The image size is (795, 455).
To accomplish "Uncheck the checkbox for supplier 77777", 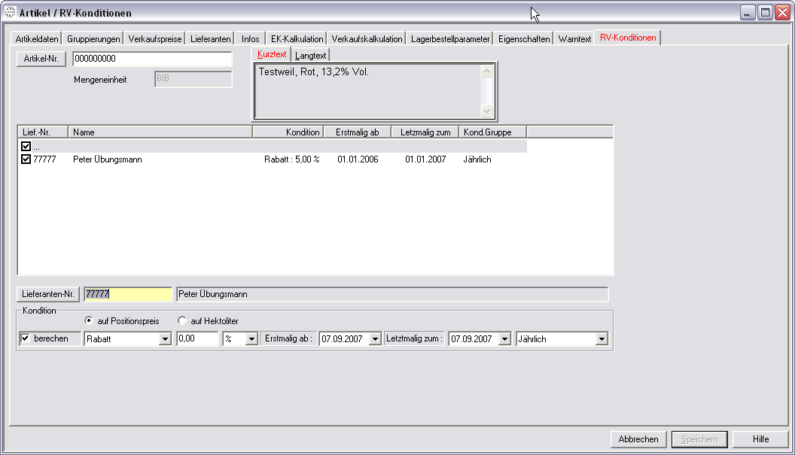I will coord(26,159).
